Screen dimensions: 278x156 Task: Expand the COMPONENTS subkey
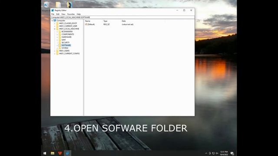tap(57, 34)
